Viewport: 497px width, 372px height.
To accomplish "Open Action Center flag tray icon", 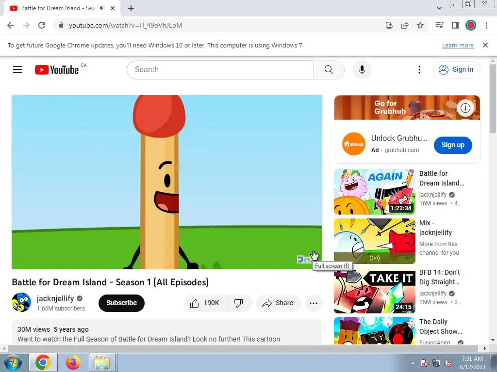I will click(425, 363).
